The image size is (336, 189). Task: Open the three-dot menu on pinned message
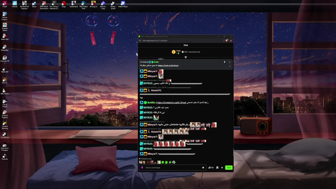point(230,62)
